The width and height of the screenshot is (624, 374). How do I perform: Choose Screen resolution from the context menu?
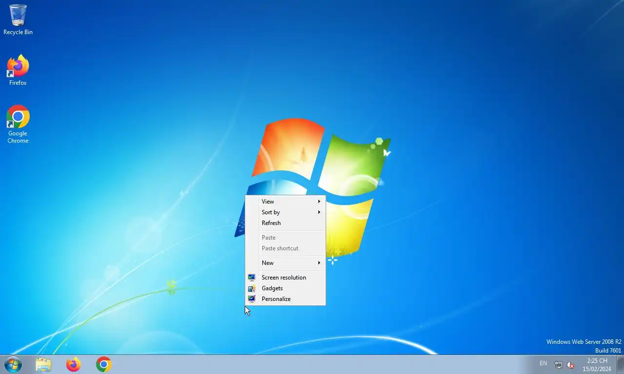click(x=285, y=278)
